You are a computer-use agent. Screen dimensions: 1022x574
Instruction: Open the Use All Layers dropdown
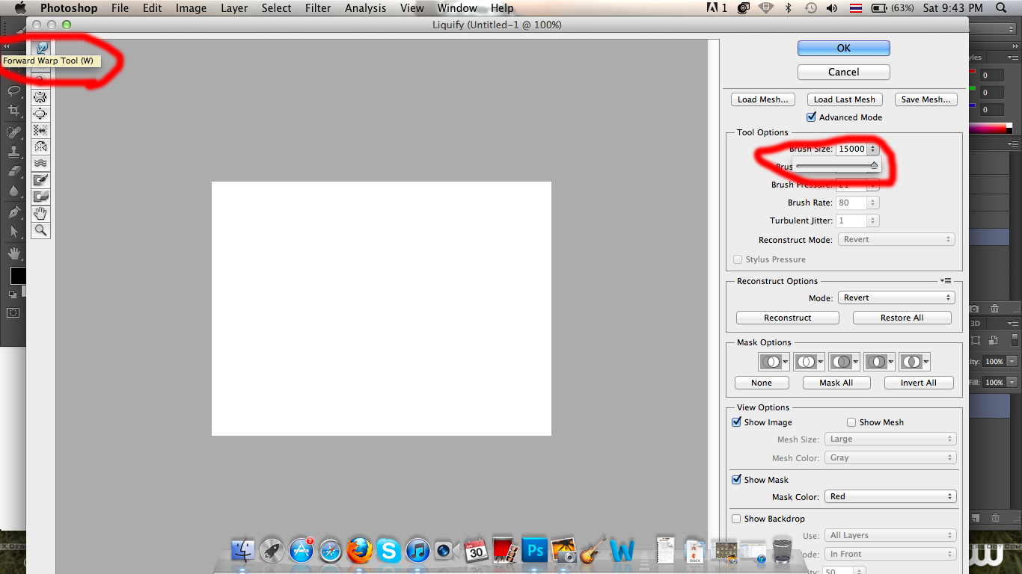[890, 535]
